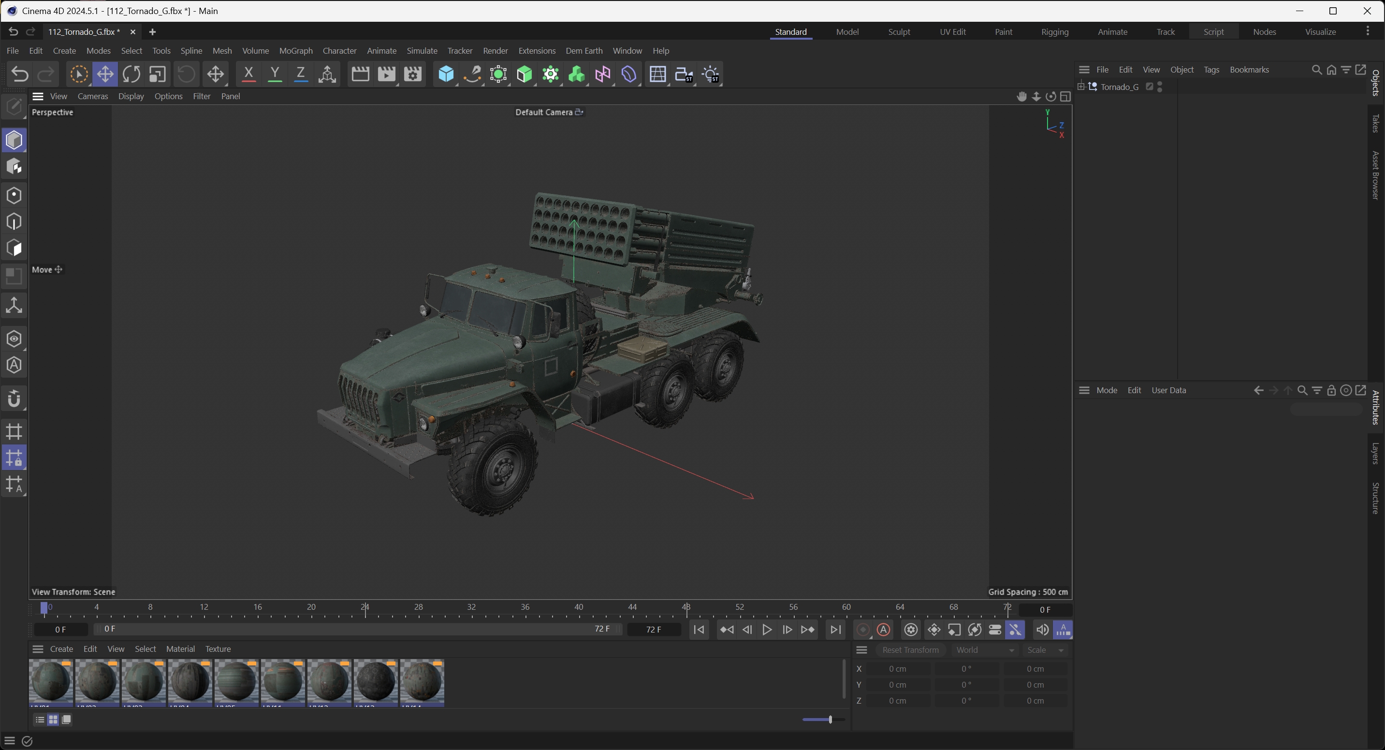The image size is (1385, 750).
Task: Toggle the Y axis lock
Action: coord(275,74)
